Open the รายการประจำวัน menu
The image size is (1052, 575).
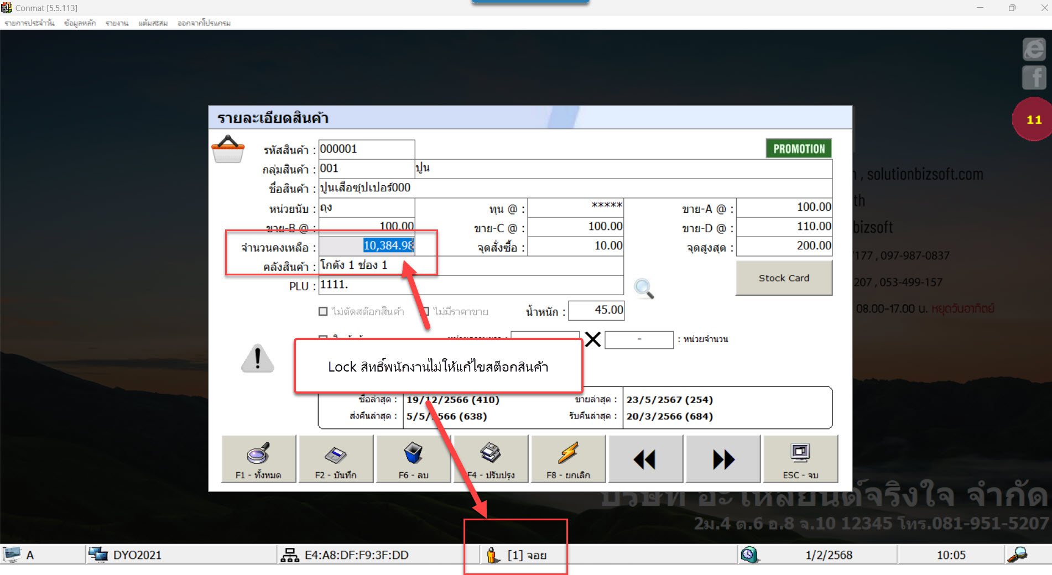click(x=29, y=23)
